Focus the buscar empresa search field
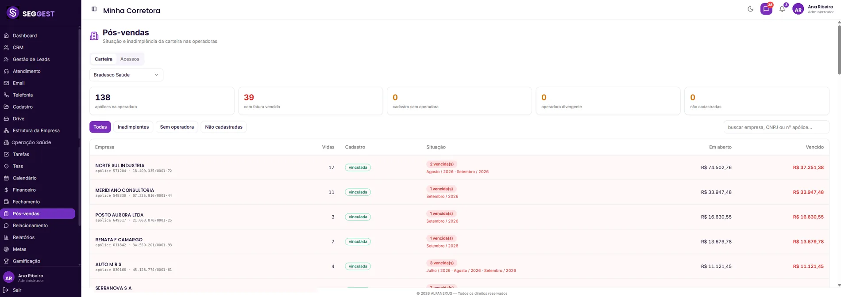Image resolution: width=841 pixels, height=297 pixels. click(776, 127)
